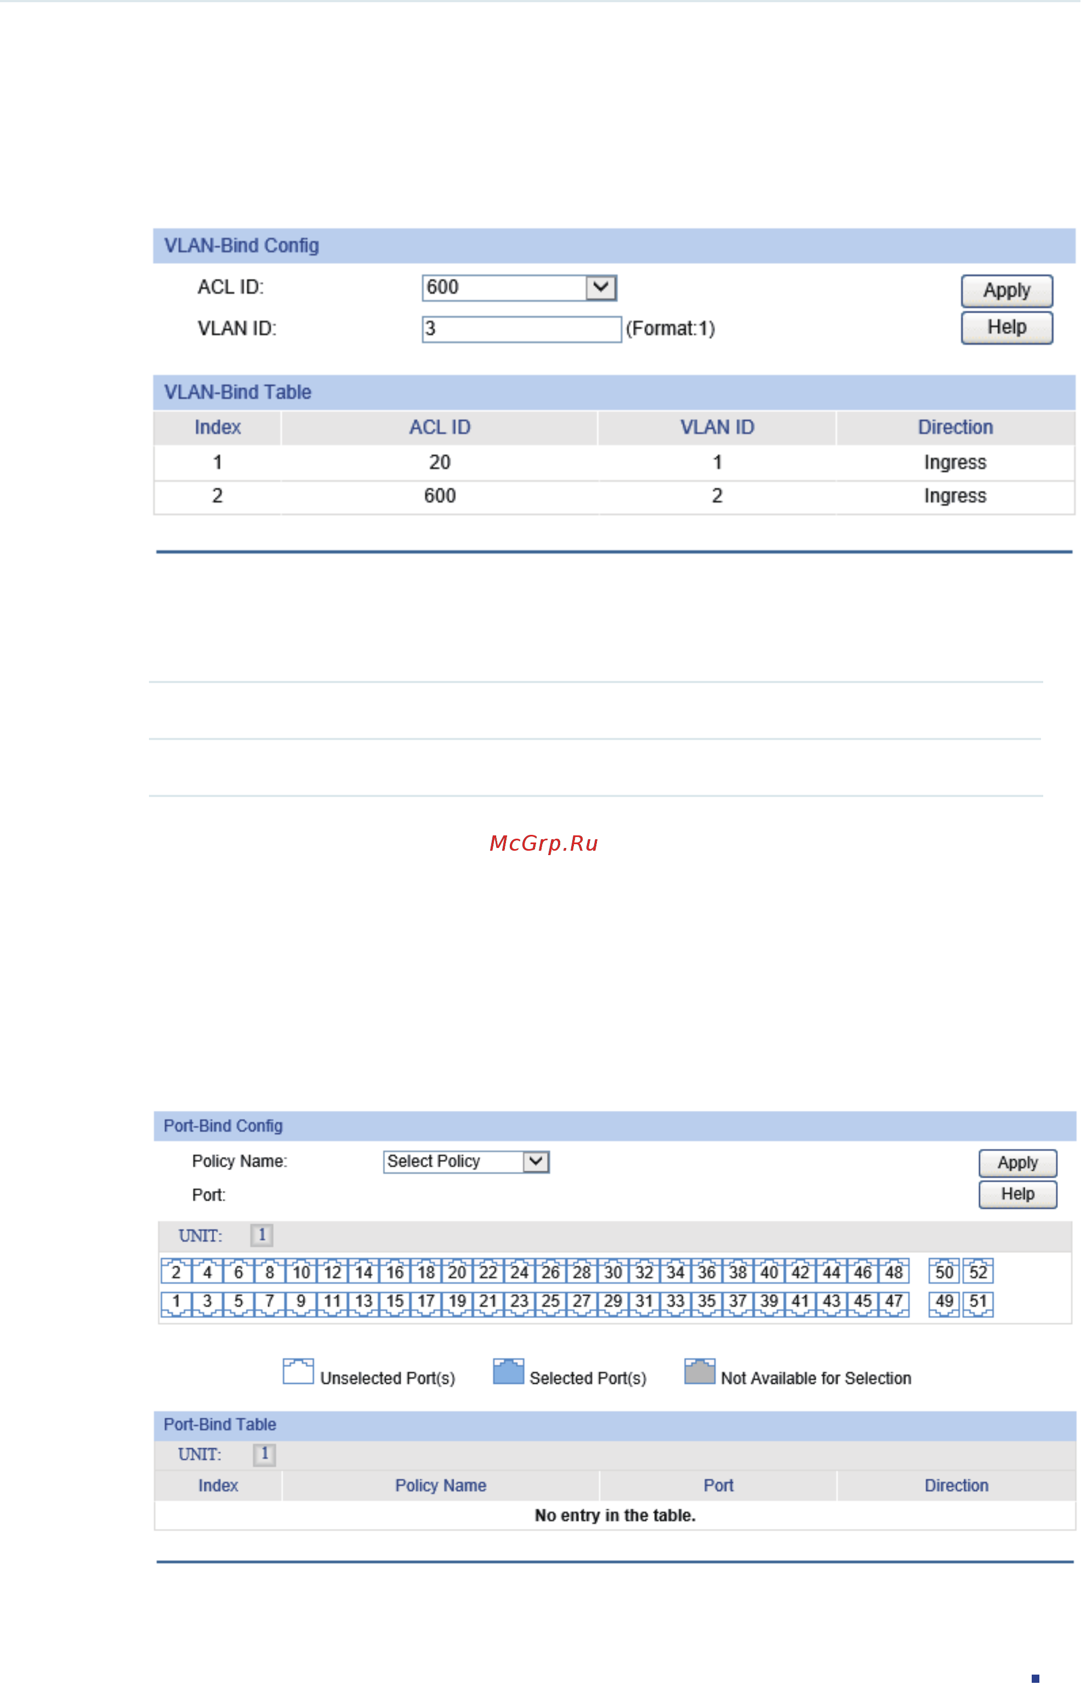The image size is (1081, 1685).
Task: Open Help for Port-Bind Config
Action: point(1018,1194)
